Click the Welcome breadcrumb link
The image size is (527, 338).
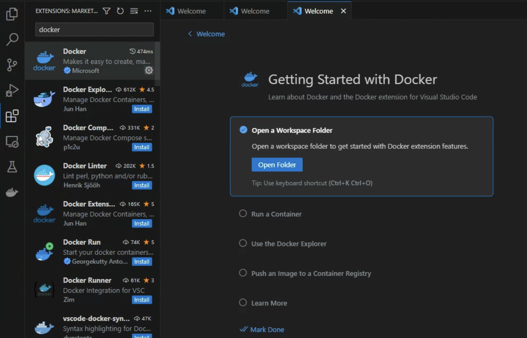pyautogui.click(x=210, y=34)
